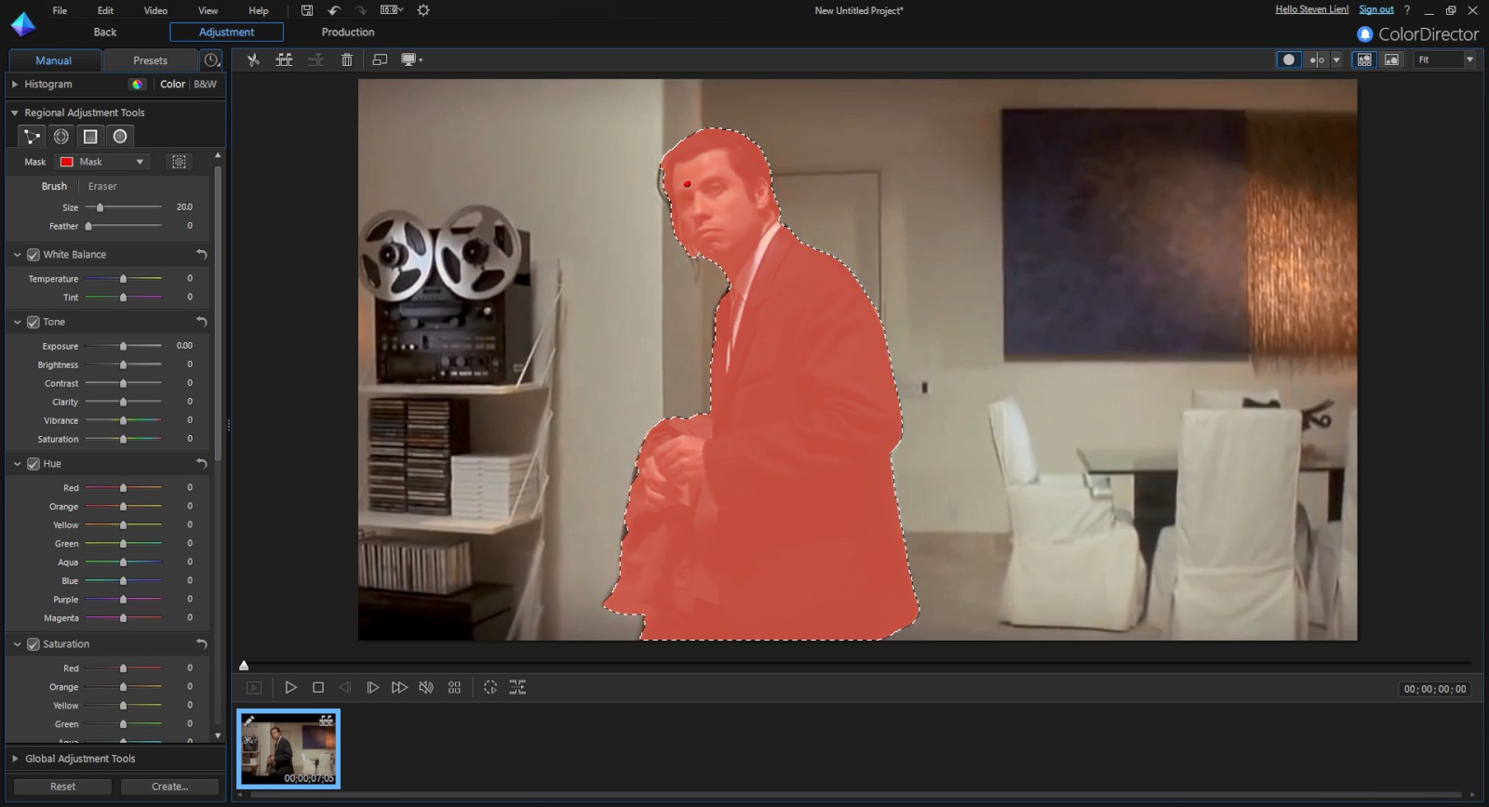
Task: Collapse the White Balance group
Action: (17, 255)
